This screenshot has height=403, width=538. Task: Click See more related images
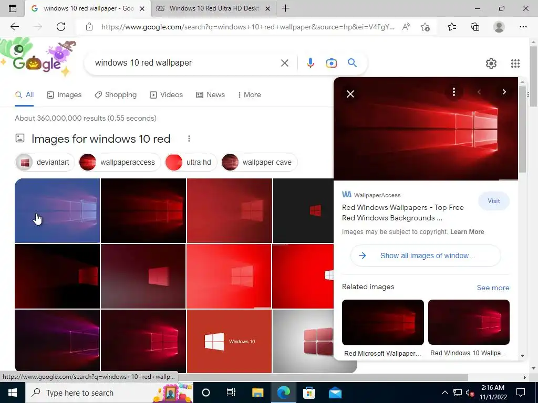click(x=493, y=288)
